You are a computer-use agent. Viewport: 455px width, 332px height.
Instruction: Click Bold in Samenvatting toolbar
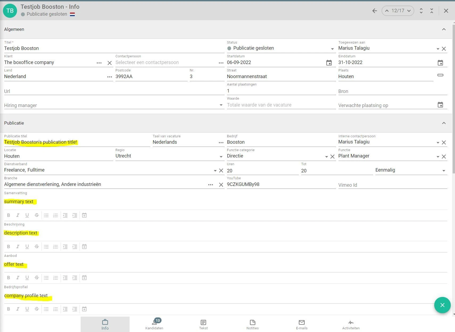(x=9, y=215)
